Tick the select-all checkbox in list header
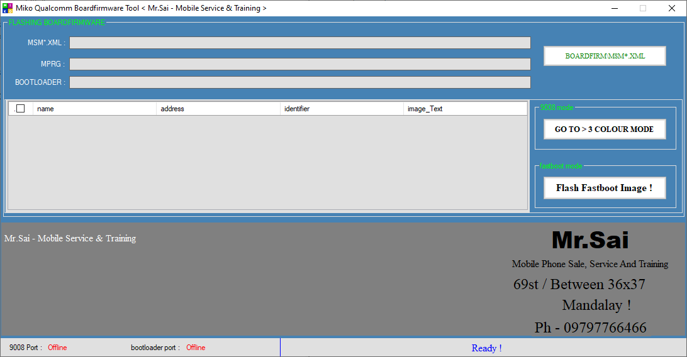 click(20, 109)
